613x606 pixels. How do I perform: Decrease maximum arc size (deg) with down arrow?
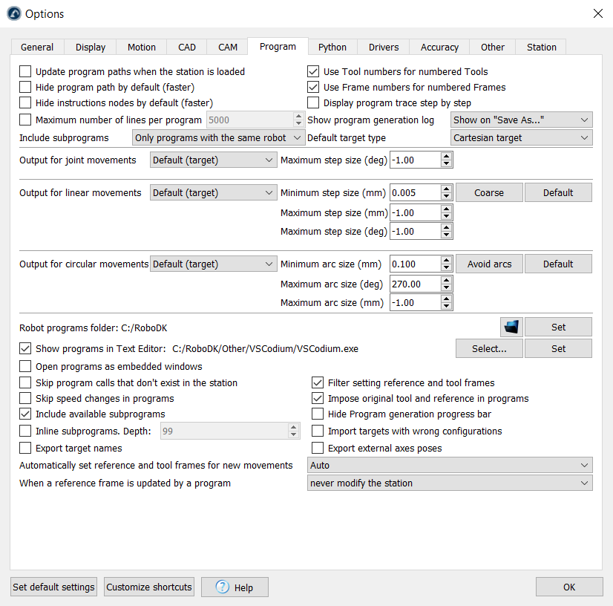pos(446,288)
